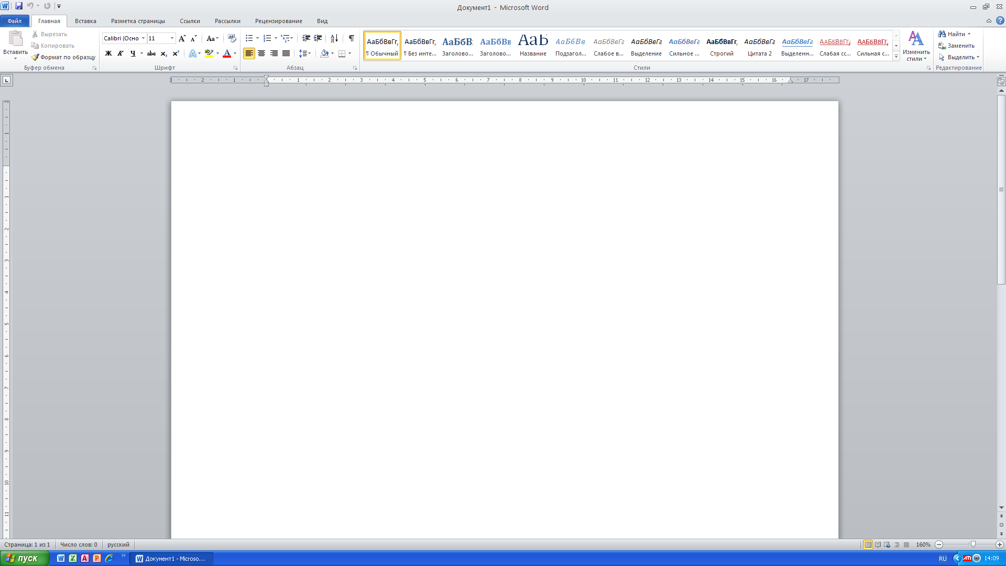Viewport: 1006px width, 566px height.
Task: Click the Format Painter brush icon
Action: pyautogui.click(x=35, y=57)
